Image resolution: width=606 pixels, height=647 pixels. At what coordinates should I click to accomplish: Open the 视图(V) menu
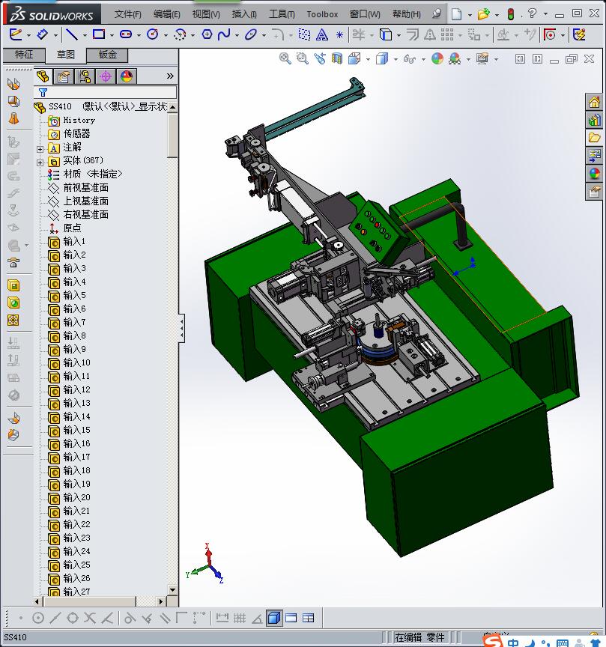pyautogui.click(x=206, y=14)
